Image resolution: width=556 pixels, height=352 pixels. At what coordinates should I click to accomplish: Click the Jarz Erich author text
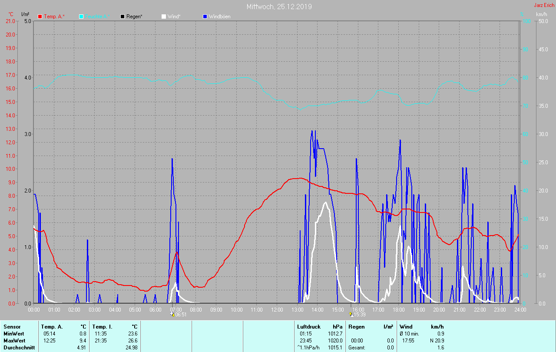(544, 5)
